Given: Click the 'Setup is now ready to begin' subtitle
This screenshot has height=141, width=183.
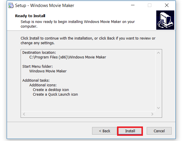Looking at the screenshot, I should [x=78, y=24].
